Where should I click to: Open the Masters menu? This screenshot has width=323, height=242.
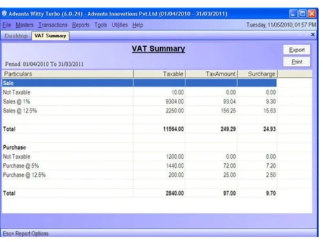pyautogui.click(x=25, y=25)
